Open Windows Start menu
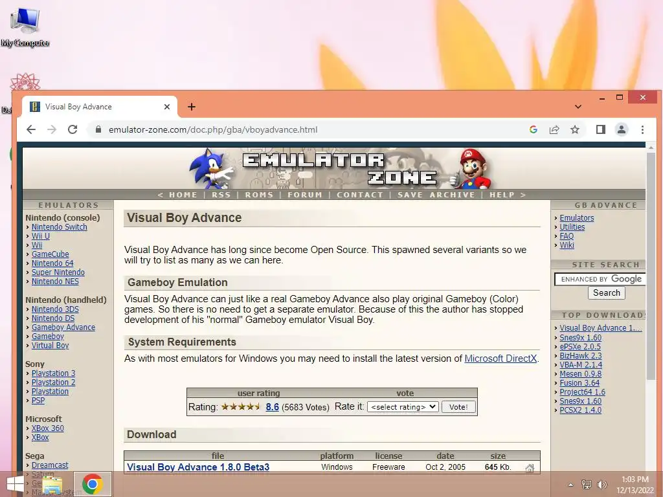This screenshot has width=663, height=497. coord(16,484)
